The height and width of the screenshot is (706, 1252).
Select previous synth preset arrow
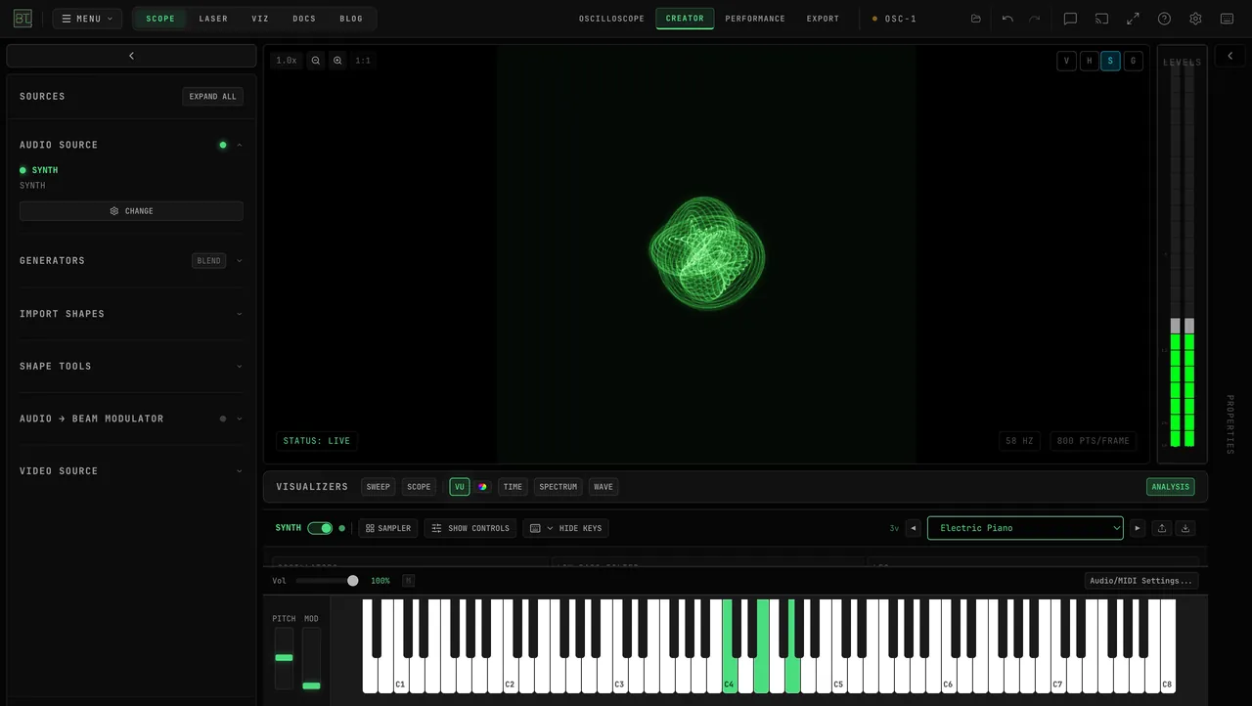click(x=914, y=528)
